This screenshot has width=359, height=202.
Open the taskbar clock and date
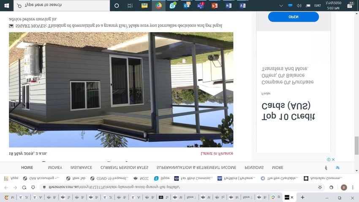[x=333, y=5]
